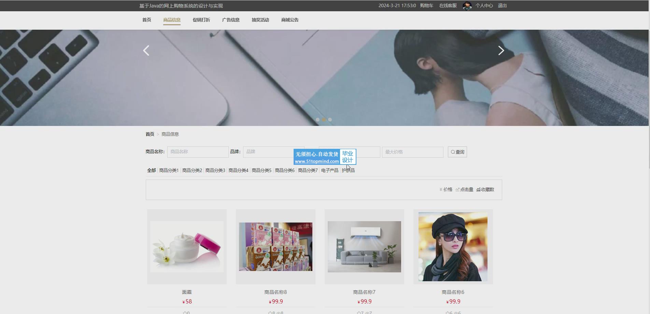The image size is (650, 314).
Task: Click the 查询 search button
Action: [x=457, y=152]
